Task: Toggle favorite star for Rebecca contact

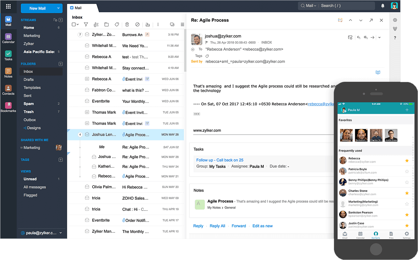Action: pos(407,160)
